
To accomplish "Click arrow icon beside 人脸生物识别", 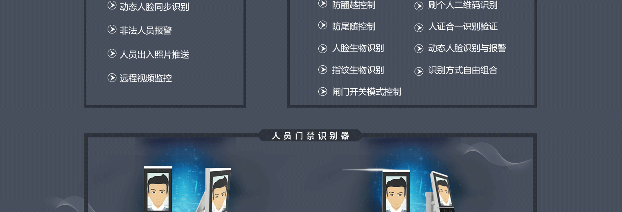I will point(323,49).
